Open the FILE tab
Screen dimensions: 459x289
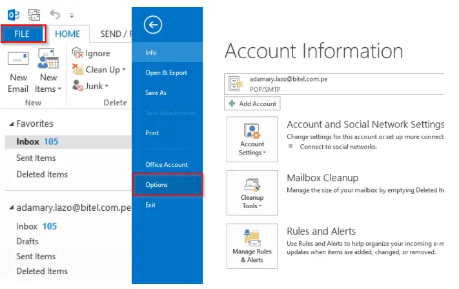pos(23,34)
